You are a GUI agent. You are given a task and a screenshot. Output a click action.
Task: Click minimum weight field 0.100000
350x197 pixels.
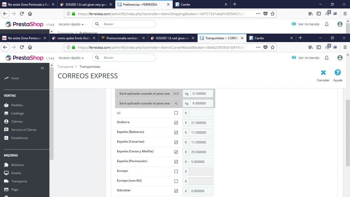[202, 93]
